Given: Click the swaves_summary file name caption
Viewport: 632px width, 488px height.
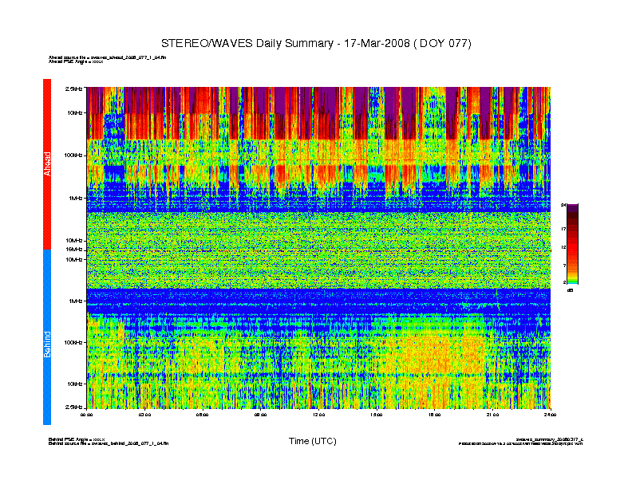Looking at the screenshot, I should tap(549, 439).
